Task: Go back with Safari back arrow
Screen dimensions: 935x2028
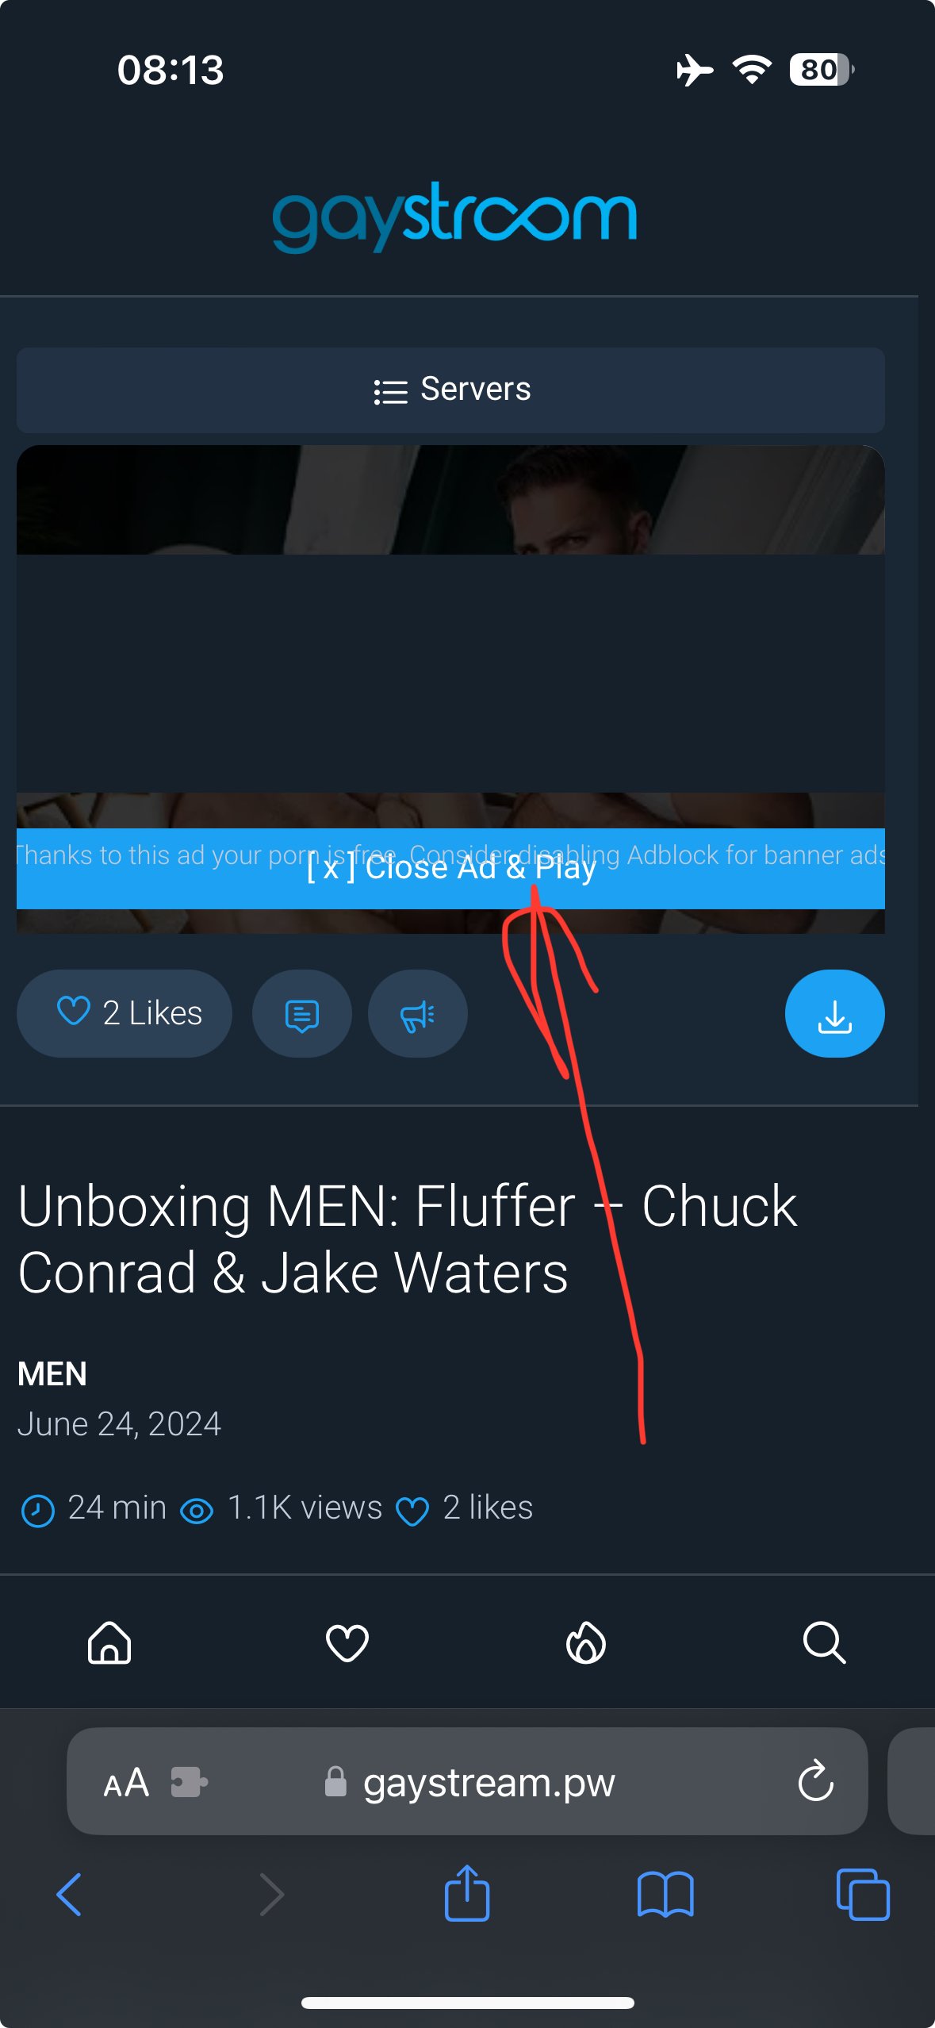Action: click(x=70, y=1894)
